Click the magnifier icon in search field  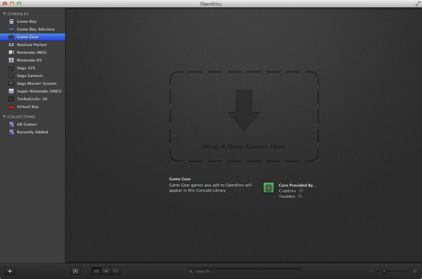[x=190, y=271]
